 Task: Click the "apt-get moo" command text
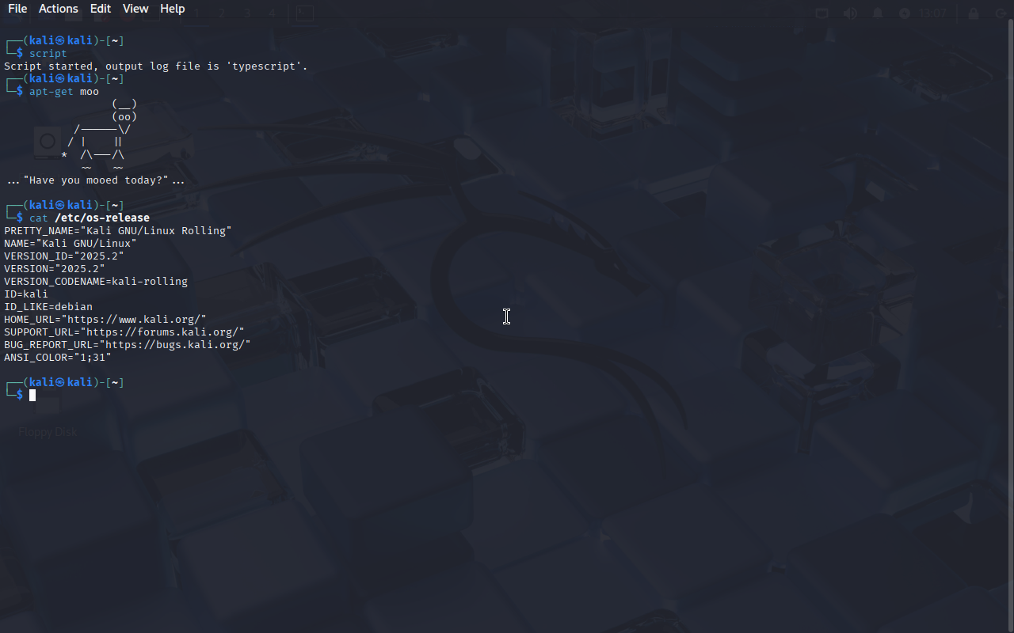(x=64, y=91)
